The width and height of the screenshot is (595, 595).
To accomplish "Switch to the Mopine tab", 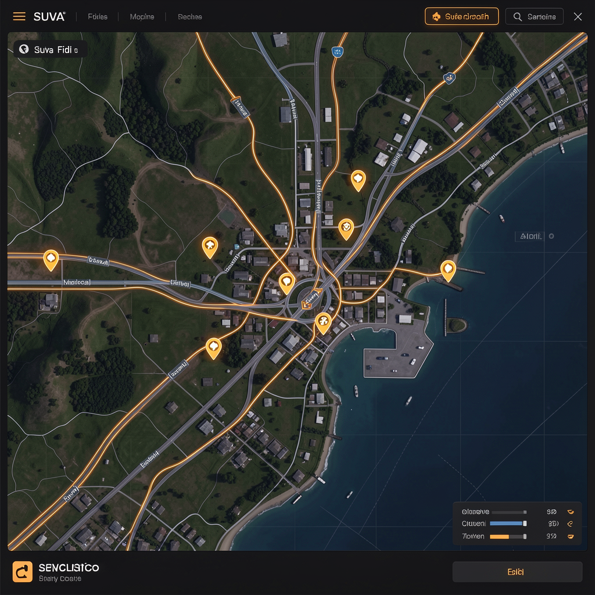I will pos(142,17).
